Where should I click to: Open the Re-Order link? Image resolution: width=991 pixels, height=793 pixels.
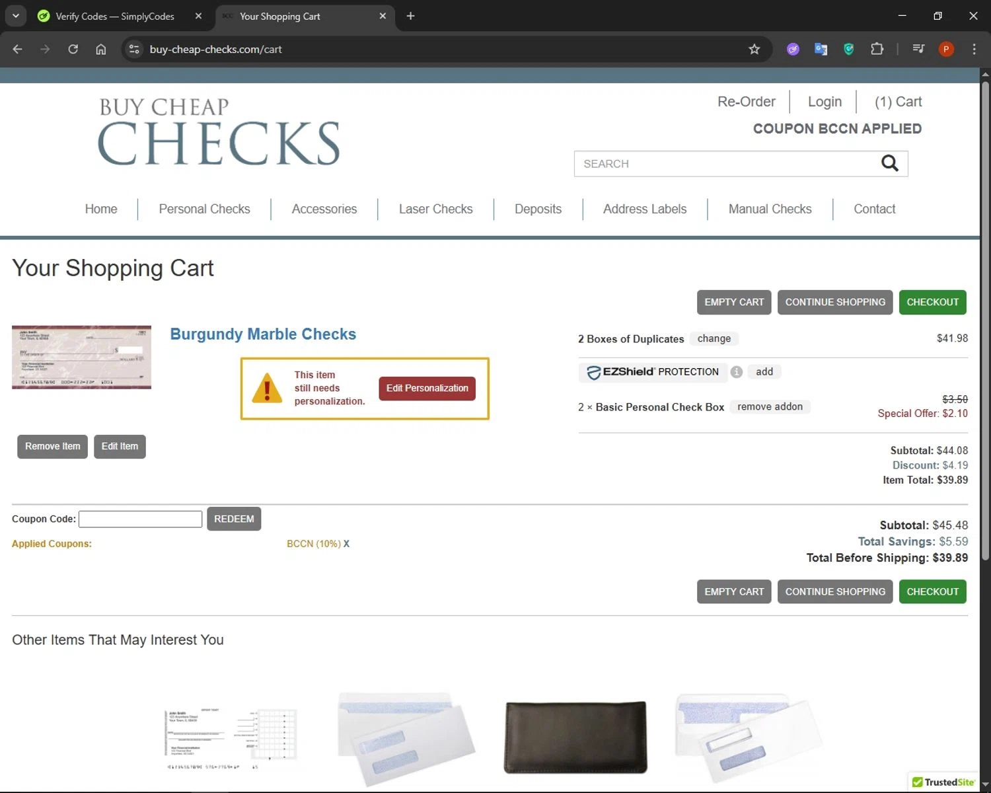pos(747,102)
